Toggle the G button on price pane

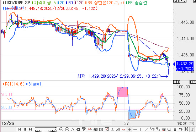(x=185, y=1)
